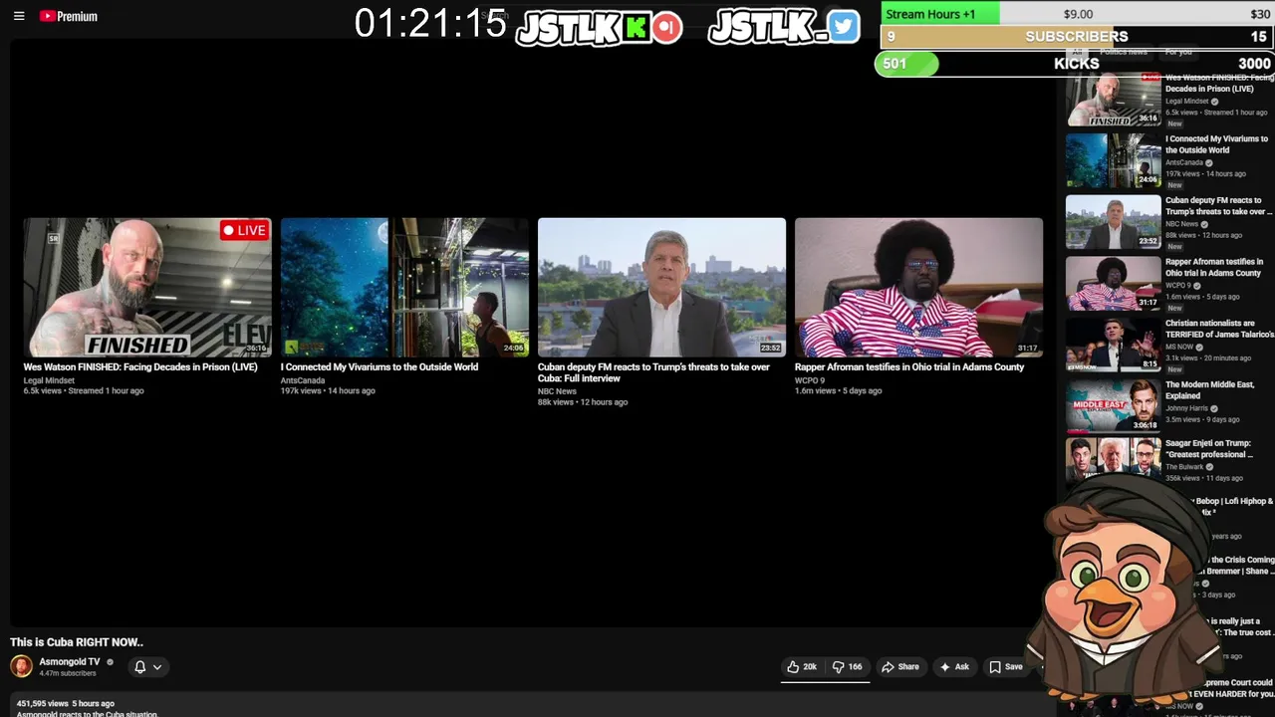Open sidebar video Saagar Enjeti on Trump
Screen dimensions: 1275x717
coord(1209,448)
